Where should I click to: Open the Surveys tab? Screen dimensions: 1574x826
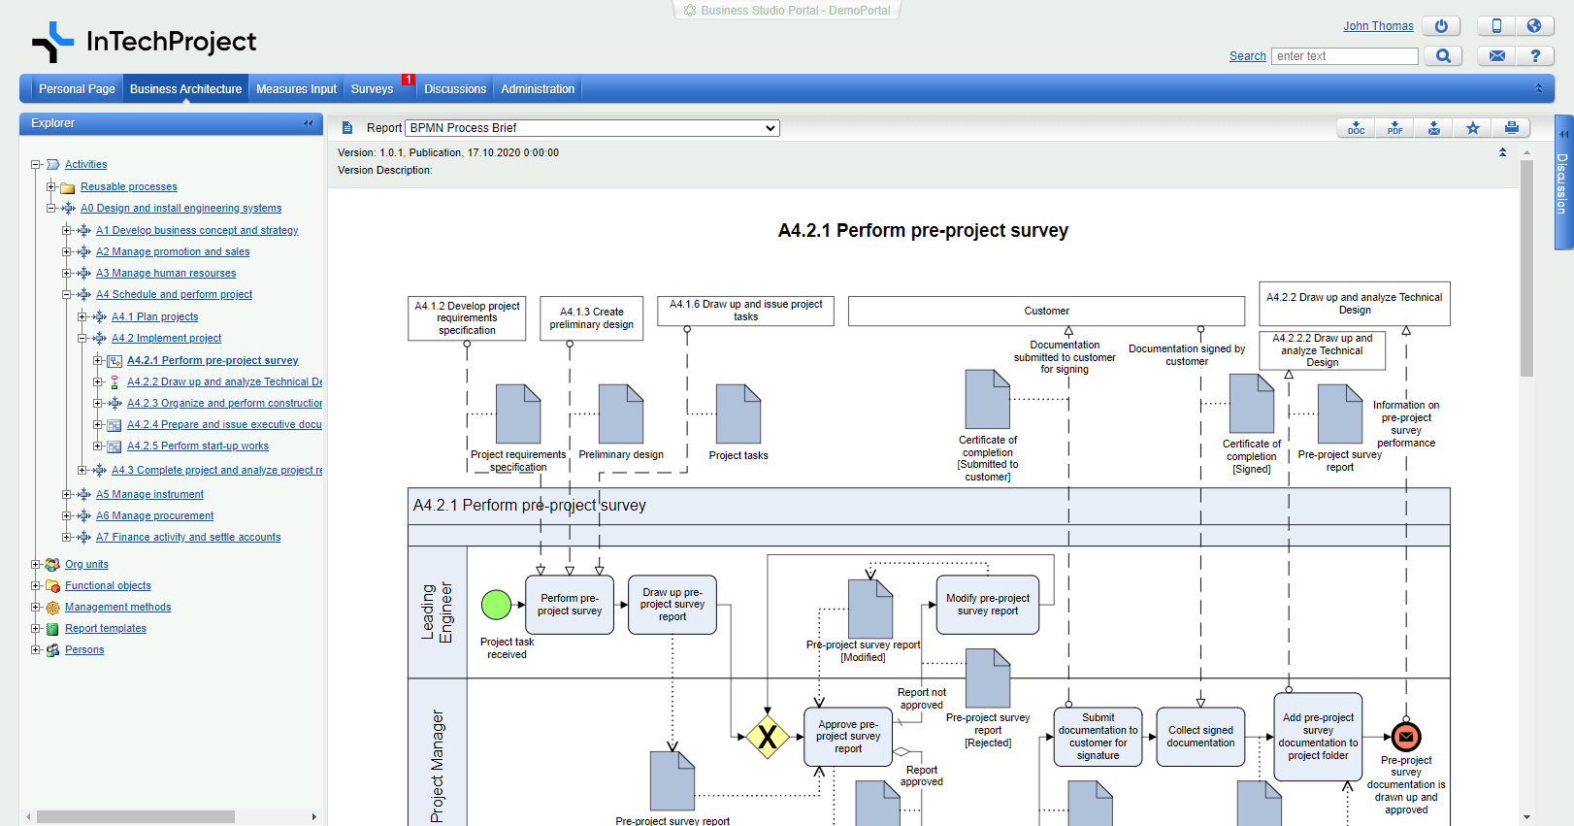(372, 89)
